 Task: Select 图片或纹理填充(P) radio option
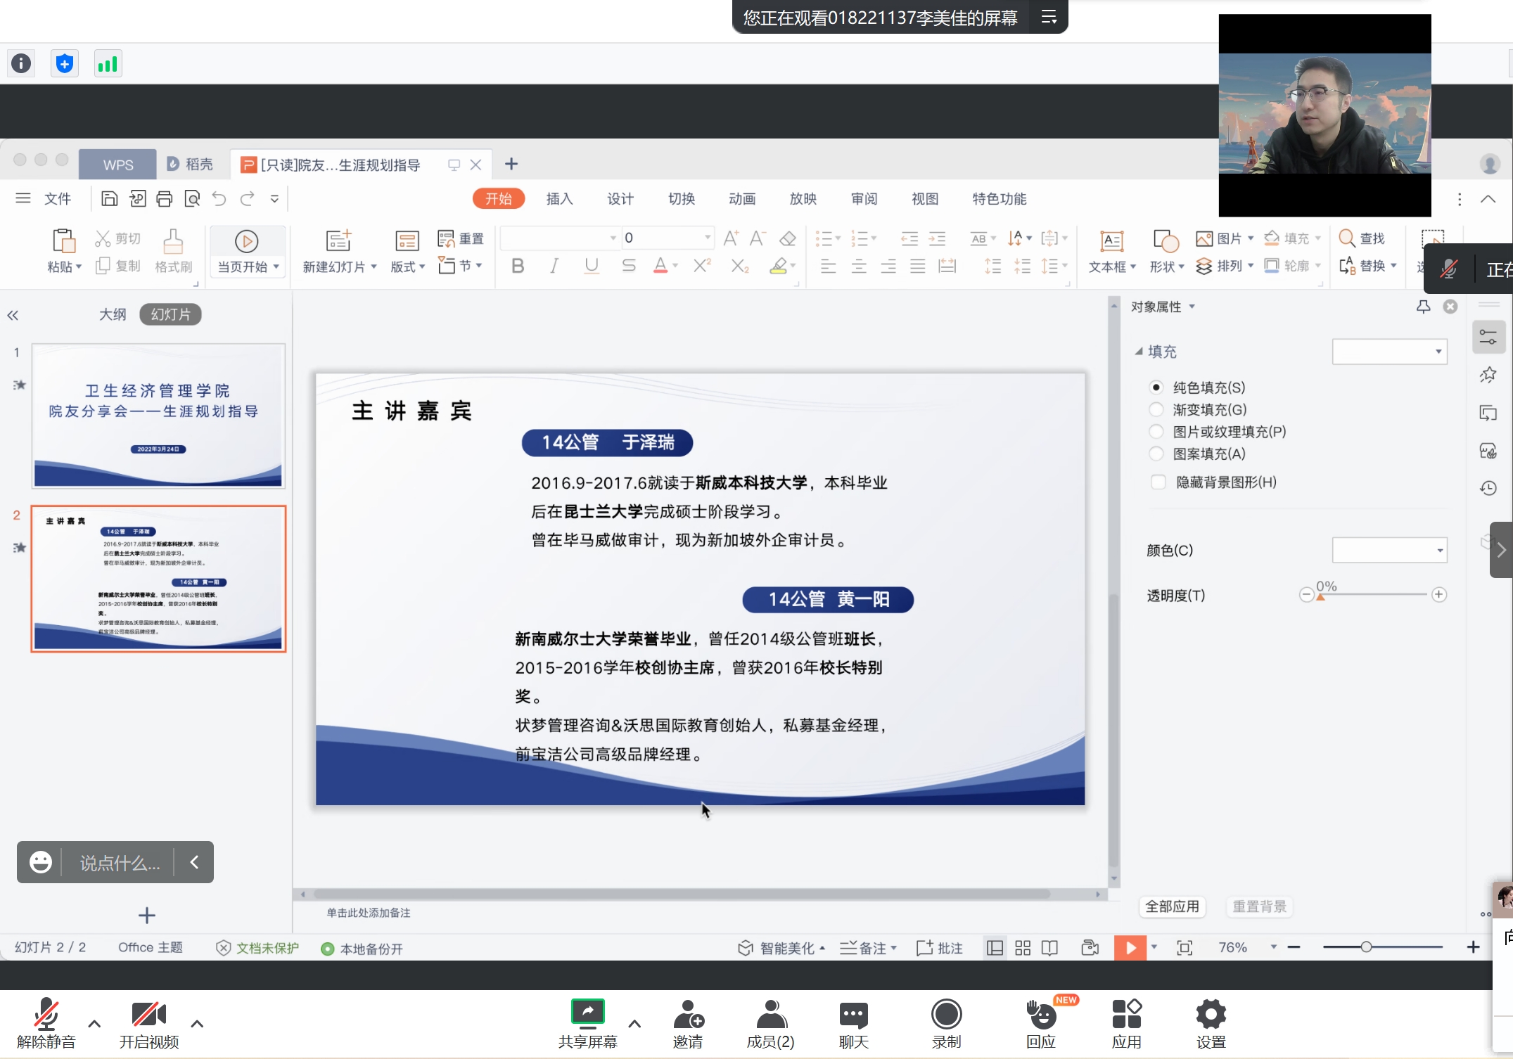(x=1156, y=432)
